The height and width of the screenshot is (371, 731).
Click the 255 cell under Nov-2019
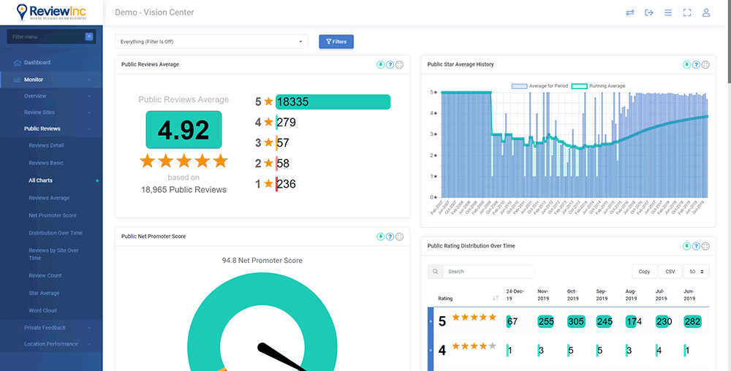[x=545, y=321]
